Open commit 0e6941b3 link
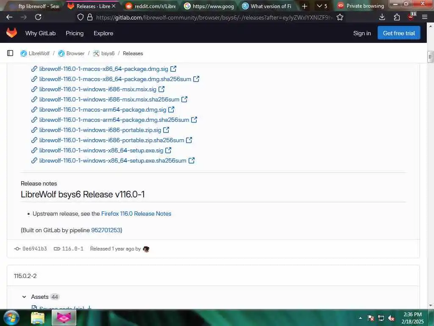Screen dimensions: 434x326 coord(35,249)
